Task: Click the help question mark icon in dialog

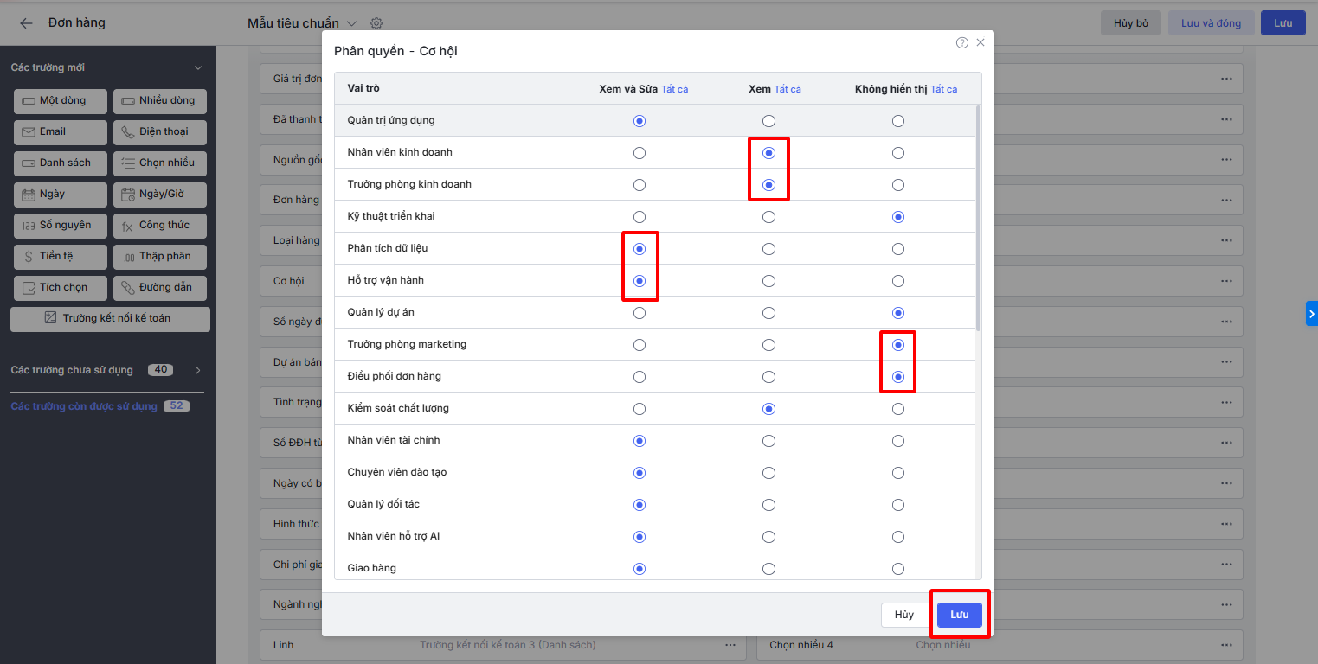Action: click(961, 42)
